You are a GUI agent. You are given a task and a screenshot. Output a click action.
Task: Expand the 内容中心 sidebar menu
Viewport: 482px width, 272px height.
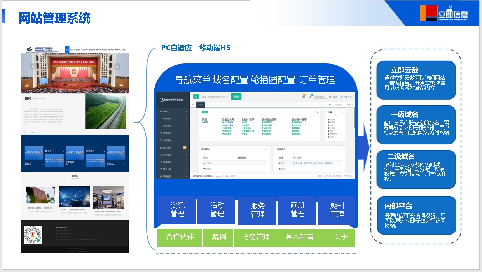tap(173, 140)
